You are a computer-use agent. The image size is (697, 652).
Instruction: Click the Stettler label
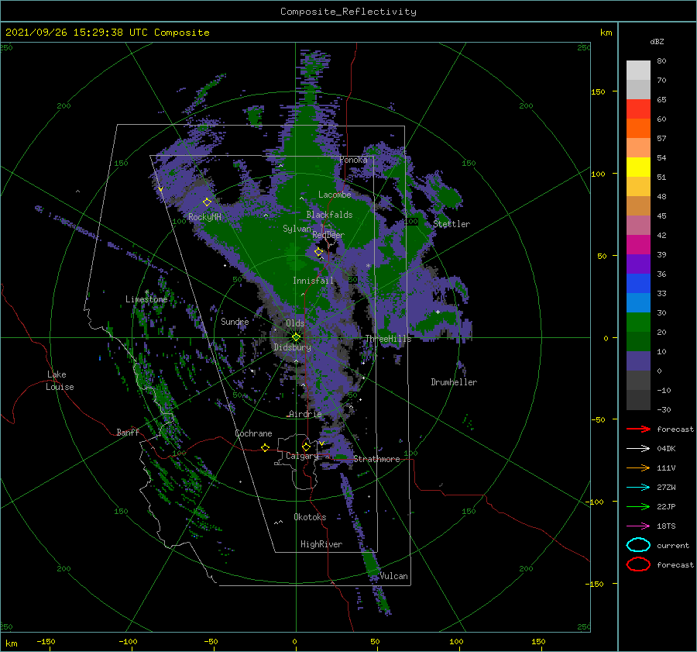pos(452,224)
